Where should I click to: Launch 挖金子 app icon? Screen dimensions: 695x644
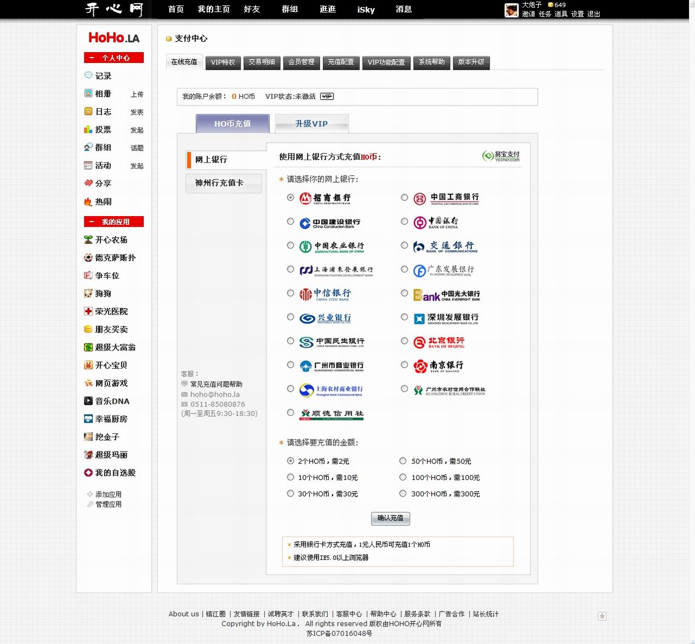click(88, 437)
